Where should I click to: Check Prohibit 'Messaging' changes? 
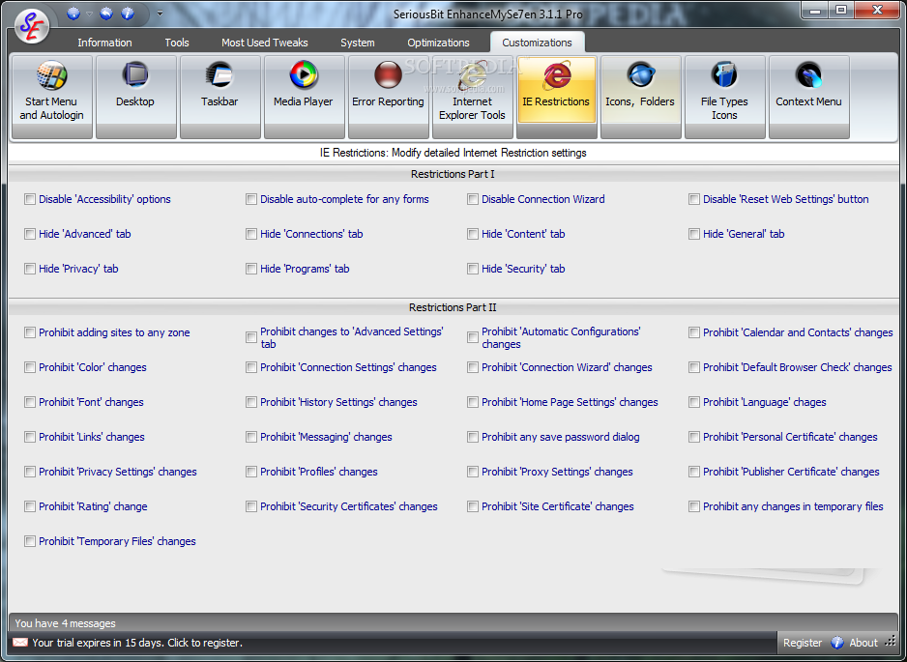click(x=251, y=437)
